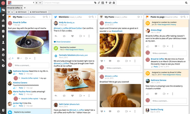Click the Add Stream button
The height and width of the screenshot is (114, 190).
point(21,12)
